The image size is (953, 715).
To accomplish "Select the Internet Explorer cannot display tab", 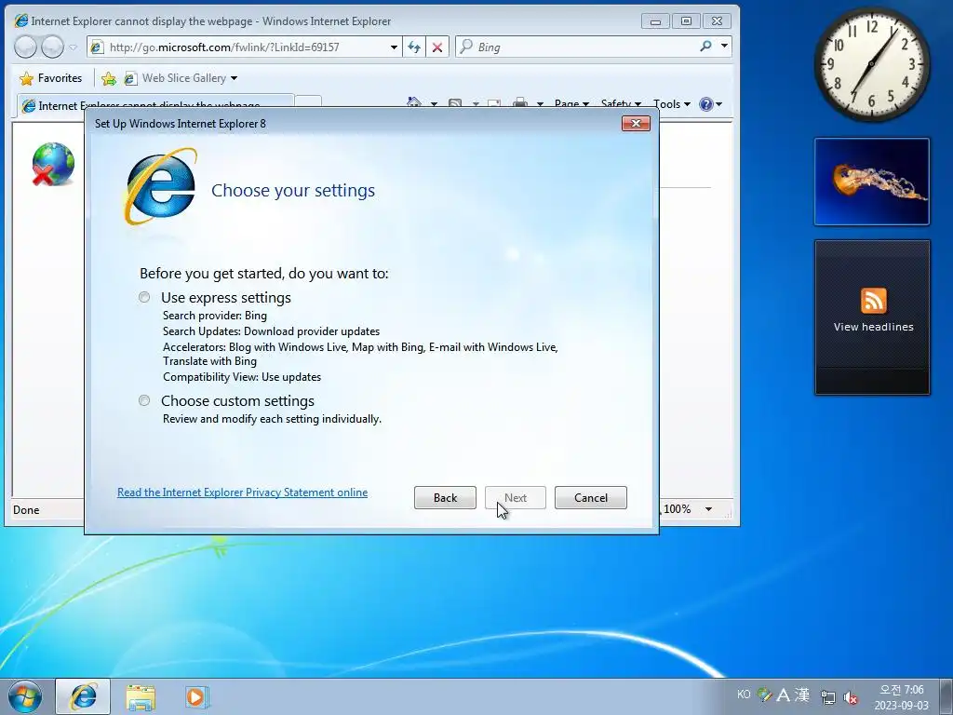I will (x=155, y=105).
